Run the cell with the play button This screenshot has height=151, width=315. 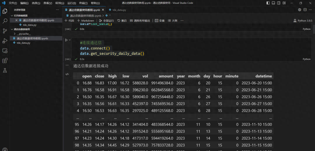pos(66,40)
